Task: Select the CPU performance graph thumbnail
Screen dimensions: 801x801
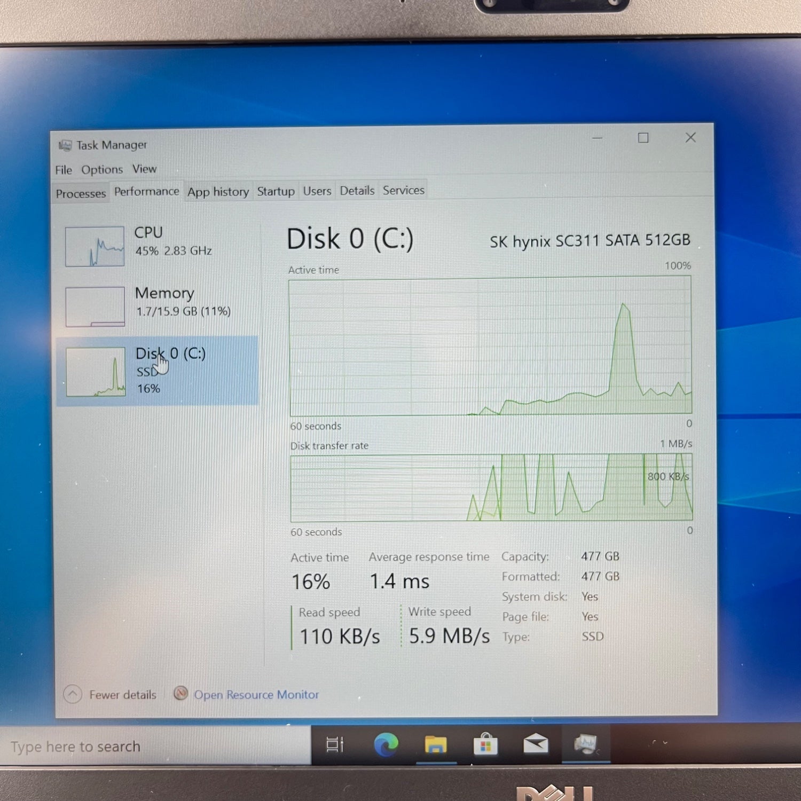Action: [x=95, y=246]
